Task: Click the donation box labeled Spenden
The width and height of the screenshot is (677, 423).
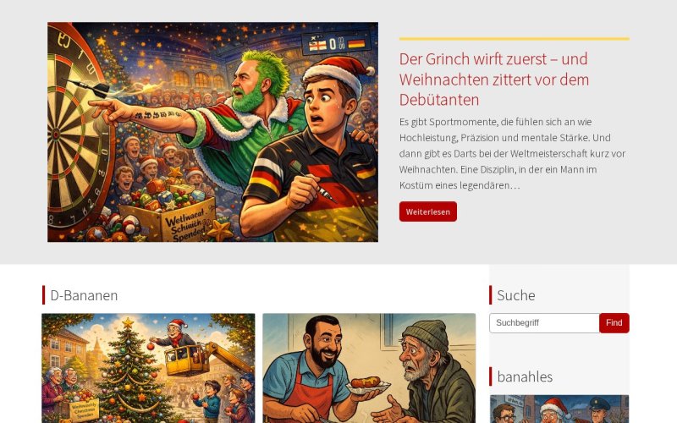Action: click(x=168, y=220)
